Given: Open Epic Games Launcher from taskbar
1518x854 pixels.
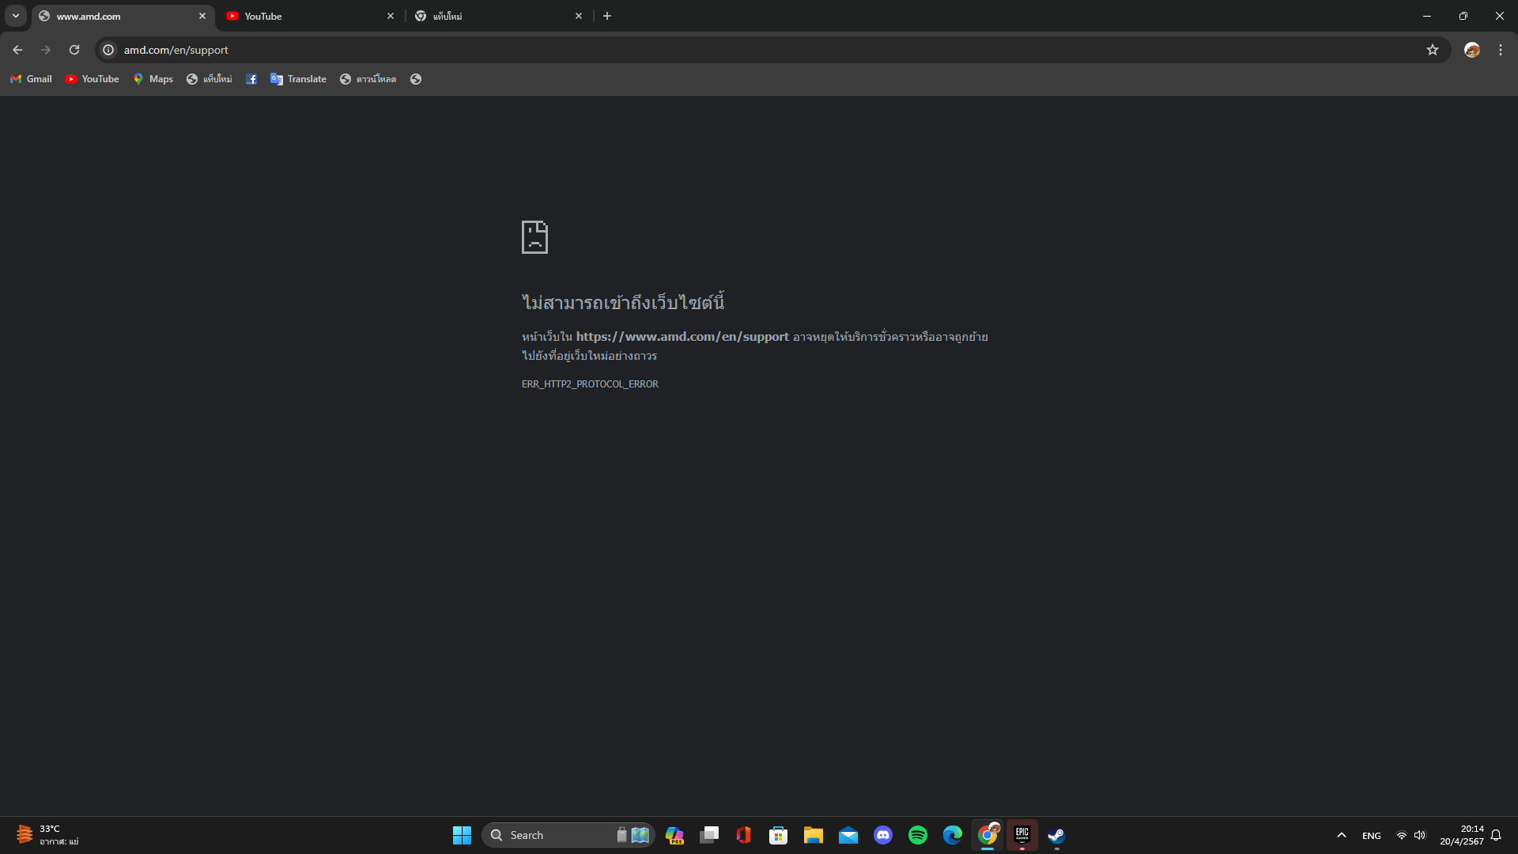Looking at the screenshot, I should (1022, 835).
